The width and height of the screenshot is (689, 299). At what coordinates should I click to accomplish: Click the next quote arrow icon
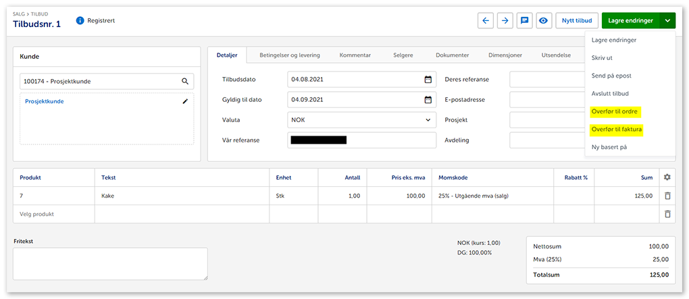(505, 21)
